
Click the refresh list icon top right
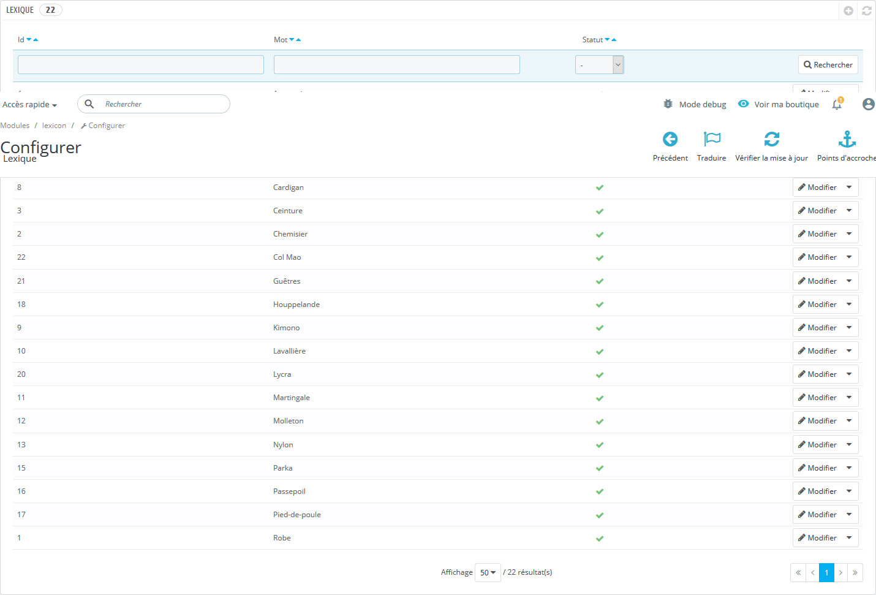tap(867, 10)
